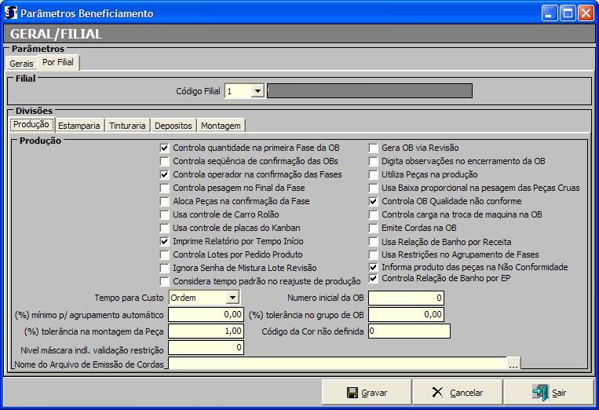The width and height of the screenshot is (599, 410).
Task: Select the Tinturaria tab
Action: (127, 126)
